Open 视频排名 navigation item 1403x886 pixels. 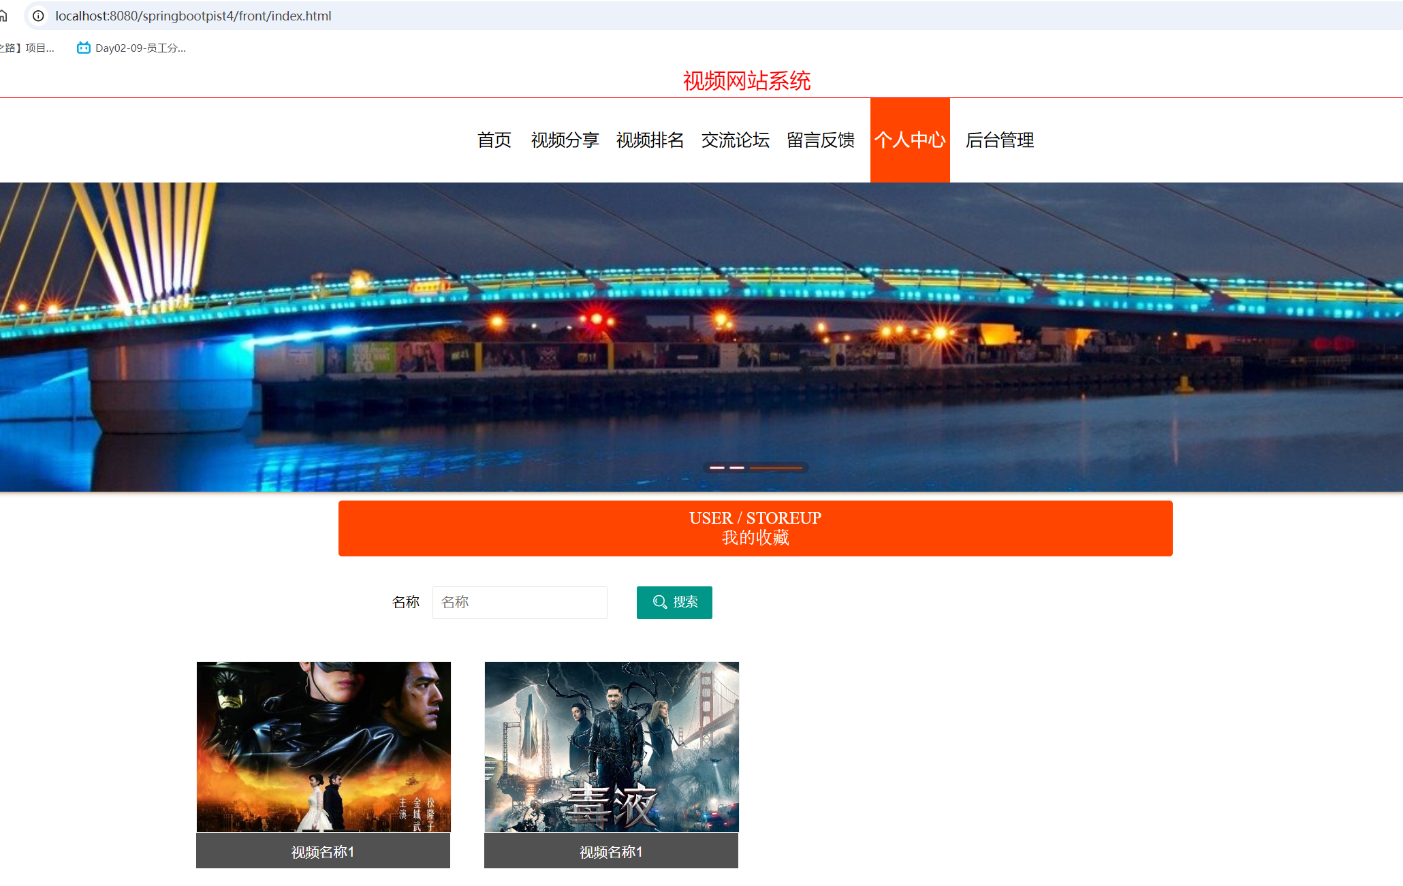[650, 140]
